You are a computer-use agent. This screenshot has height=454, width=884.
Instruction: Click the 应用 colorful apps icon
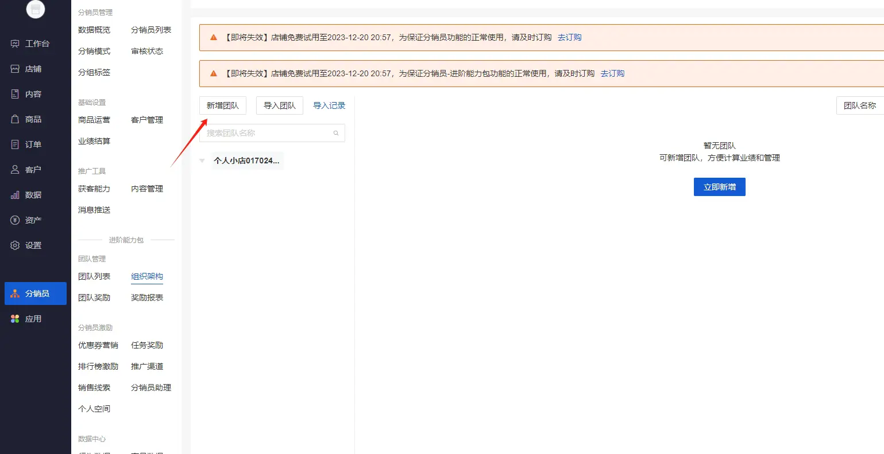point(16,319)
